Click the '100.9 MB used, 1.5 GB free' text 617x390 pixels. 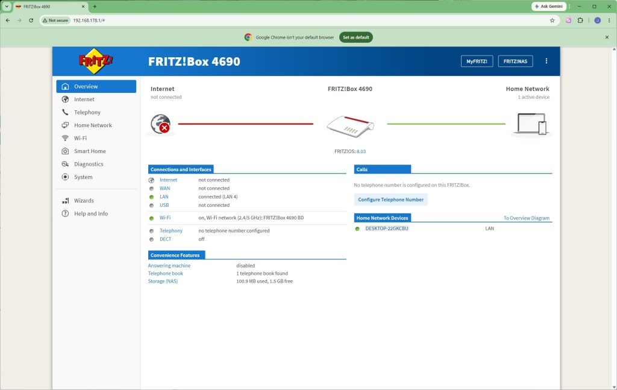pyautogui.click(x=265, y=281)
